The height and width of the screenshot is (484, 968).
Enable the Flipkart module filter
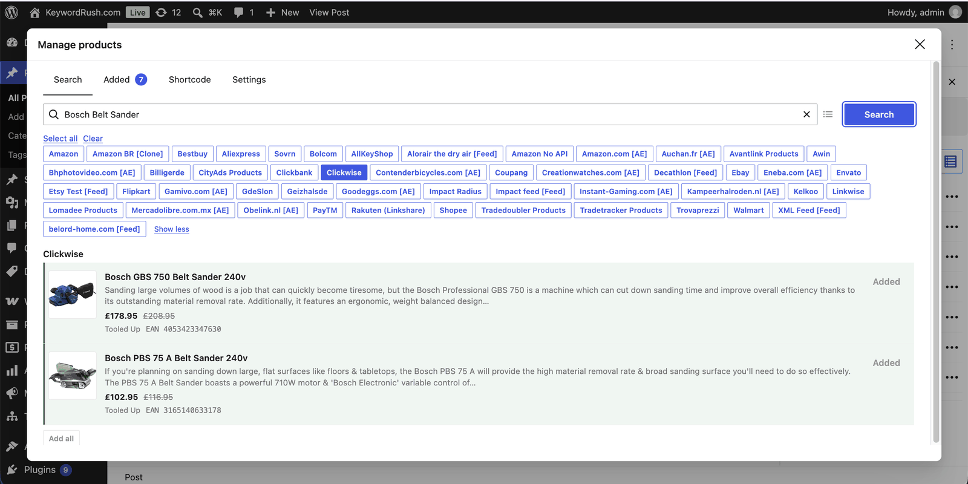(136, 191)
